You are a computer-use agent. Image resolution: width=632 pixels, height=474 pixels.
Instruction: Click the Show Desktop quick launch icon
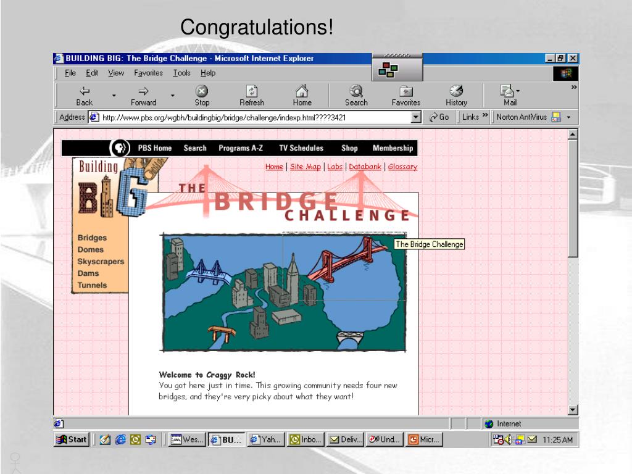(x=105, y=439)
